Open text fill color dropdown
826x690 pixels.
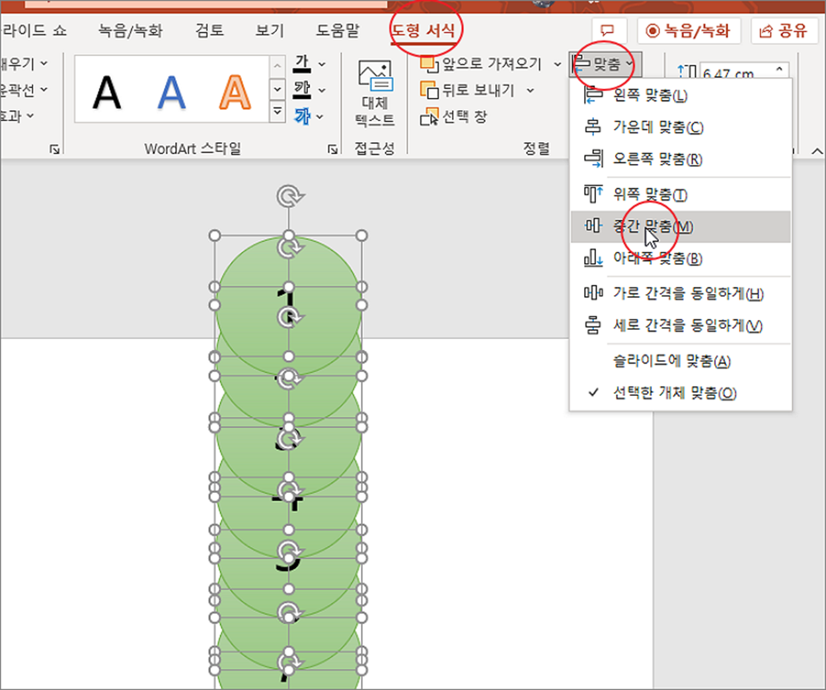(322, 64)
